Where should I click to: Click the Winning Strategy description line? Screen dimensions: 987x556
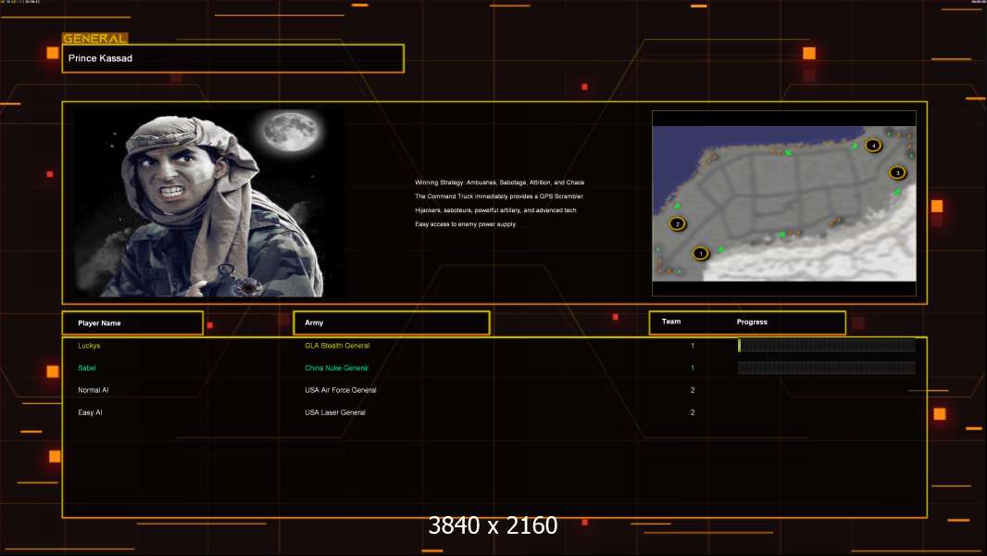[500, 183]
